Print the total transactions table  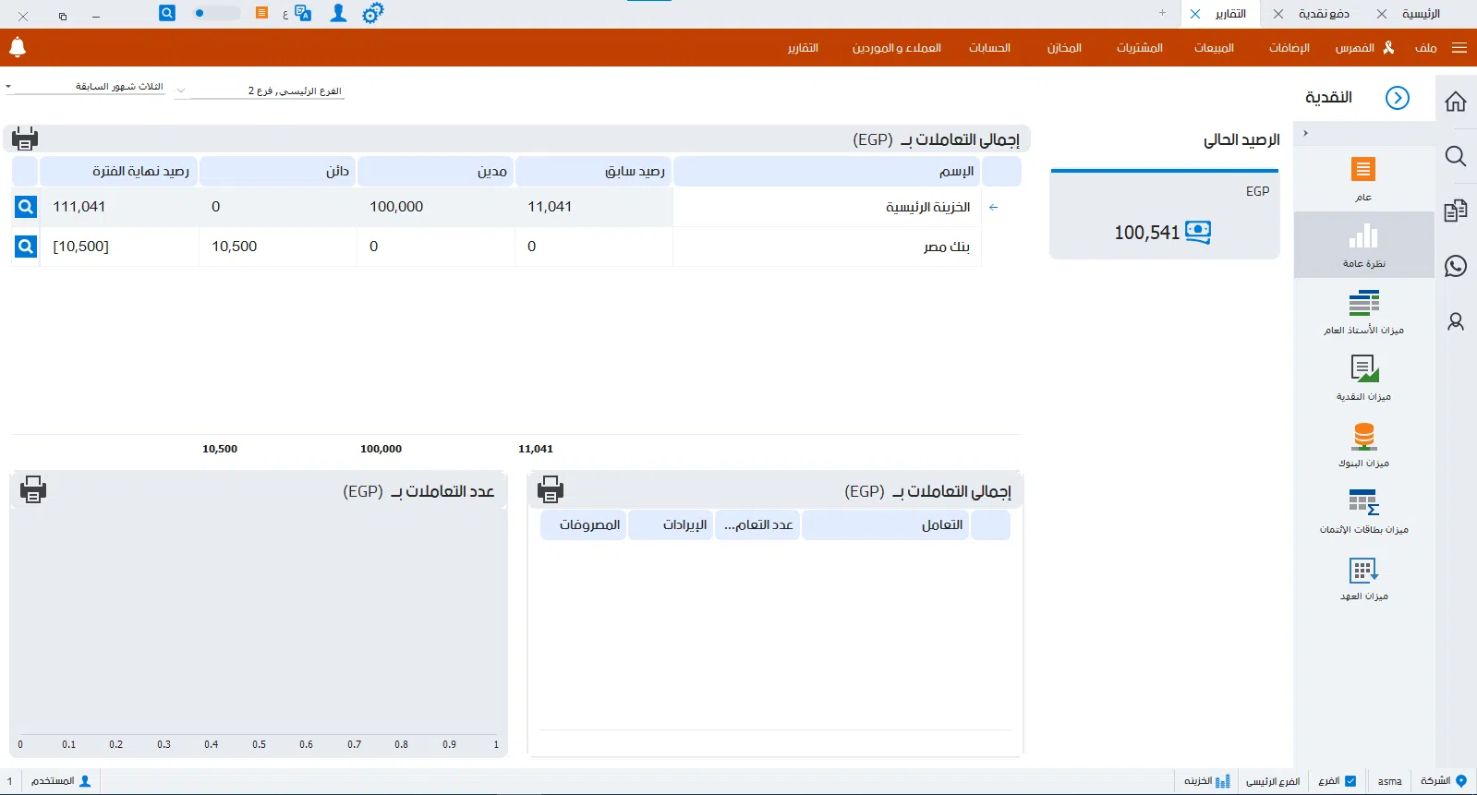click(x=25, y=139)
